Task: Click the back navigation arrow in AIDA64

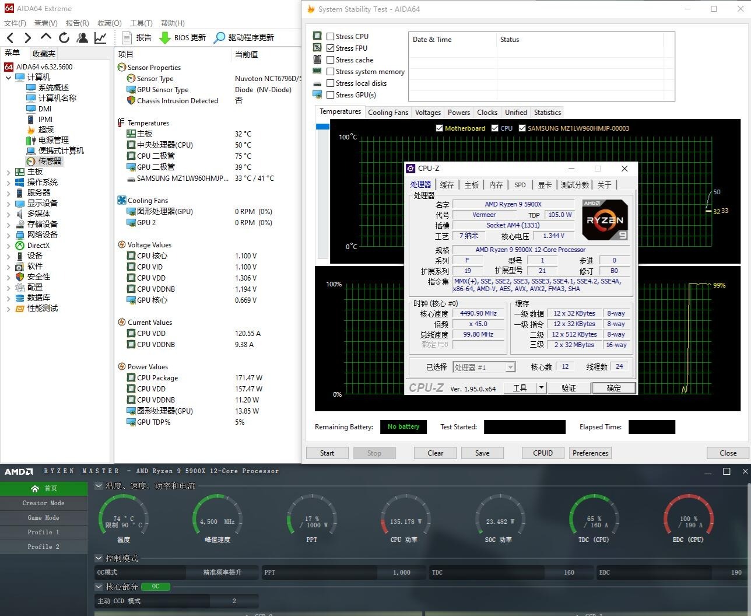Action: (x=10, y=38)
